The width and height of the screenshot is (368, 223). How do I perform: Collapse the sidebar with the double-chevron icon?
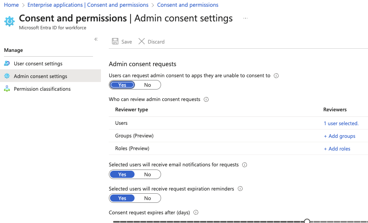coord(96,39)
